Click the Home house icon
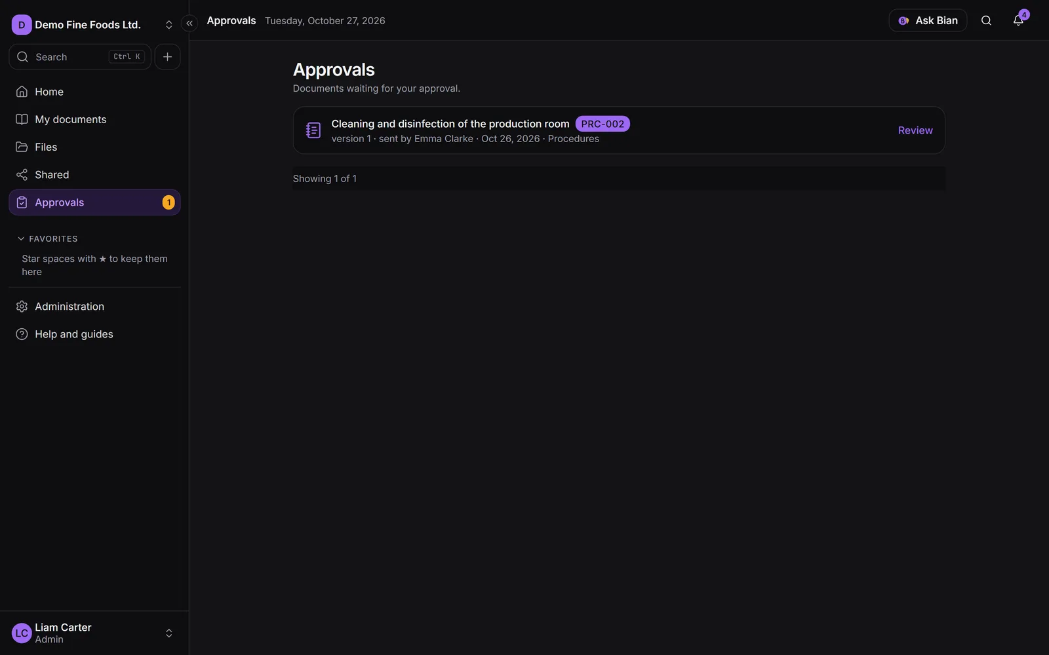Viewport: 1049px width, 655px height. tap(22, 92)
